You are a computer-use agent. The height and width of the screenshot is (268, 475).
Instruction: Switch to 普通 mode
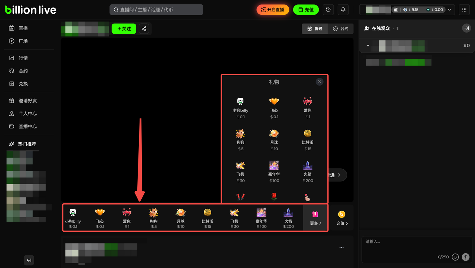pos(315,29)
